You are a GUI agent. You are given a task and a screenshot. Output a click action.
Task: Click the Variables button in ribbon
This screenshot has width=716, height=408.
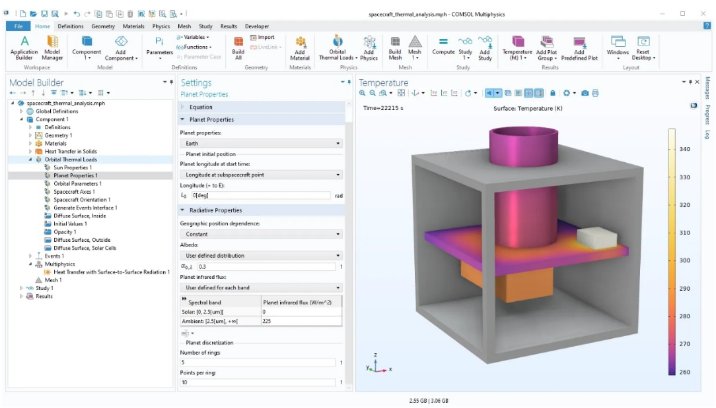(193, 37)
